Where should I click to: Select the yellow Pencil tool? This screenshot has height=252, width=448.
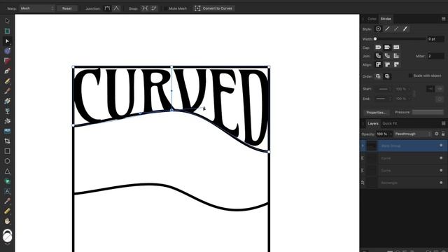pos(7,81)
